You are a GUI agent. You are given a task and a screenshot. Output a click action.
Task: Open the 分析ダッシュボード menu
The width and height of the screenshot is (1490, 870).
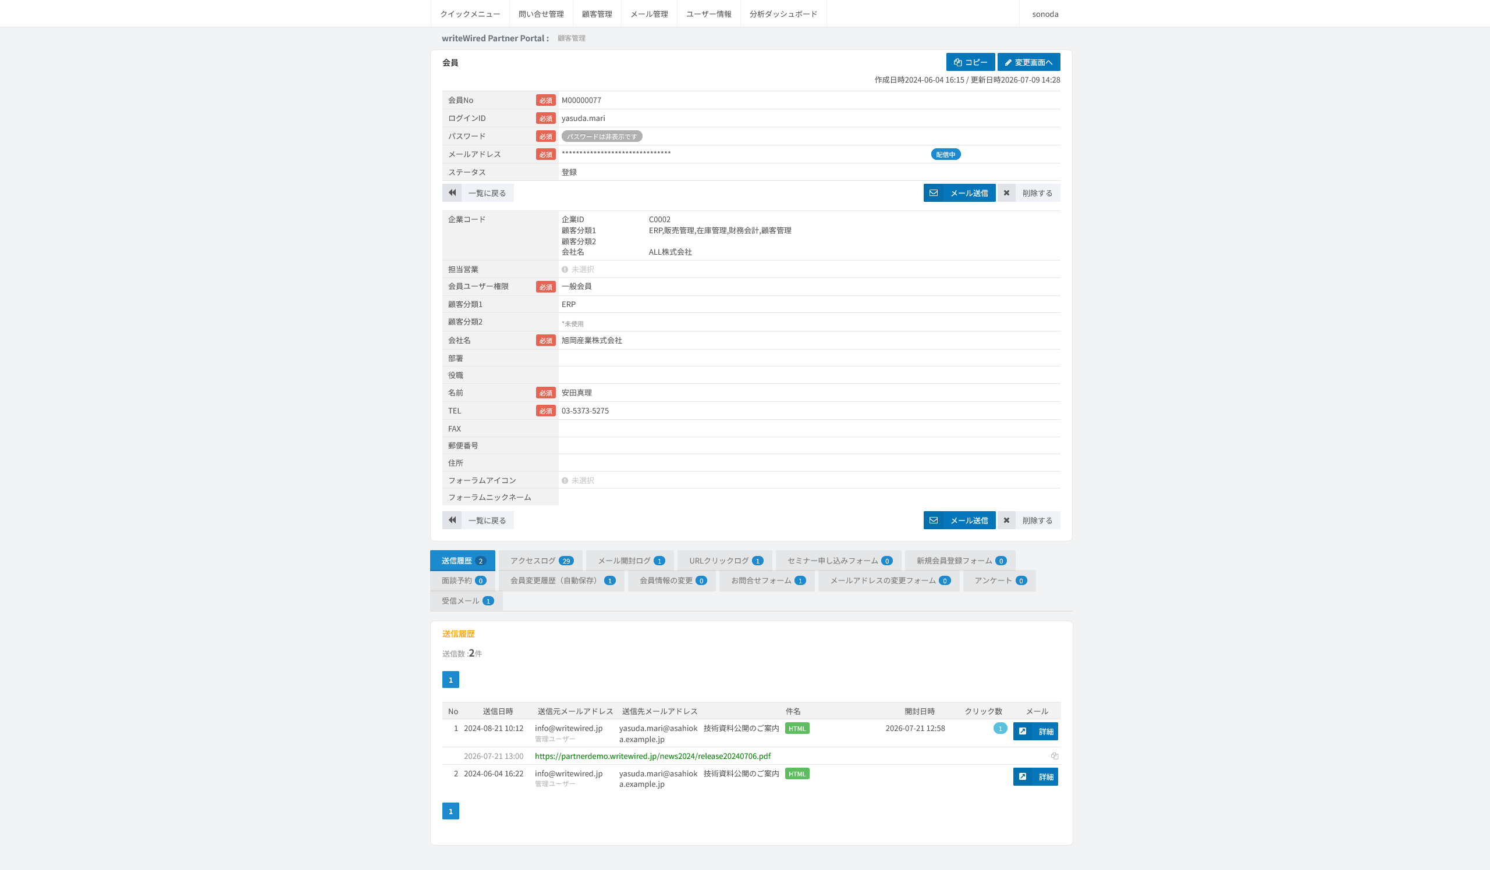[783, 13]
